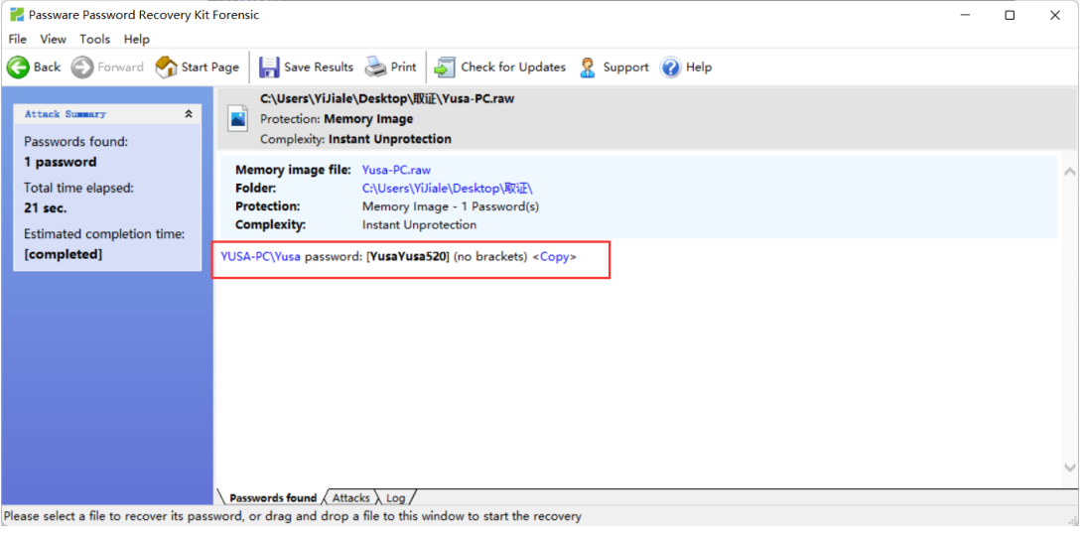The image size is (1084, 540).
Task: Click the 'Memory Image - 1 Password(s)' value
Action: (x=451, y=206)
